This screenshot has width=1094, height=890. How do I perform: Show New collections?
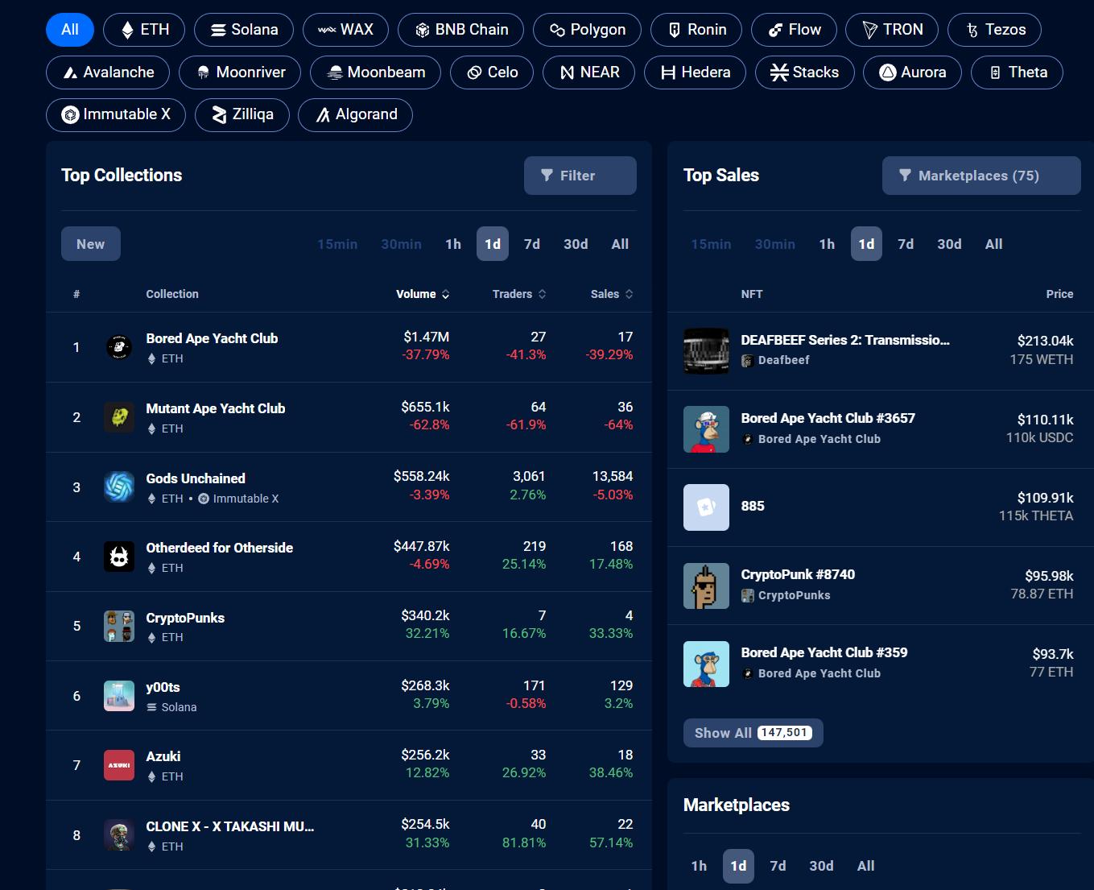coord(91,244)
